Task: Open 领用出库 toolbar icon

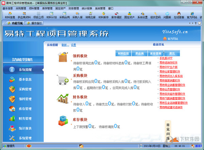Action: point(90,15)
